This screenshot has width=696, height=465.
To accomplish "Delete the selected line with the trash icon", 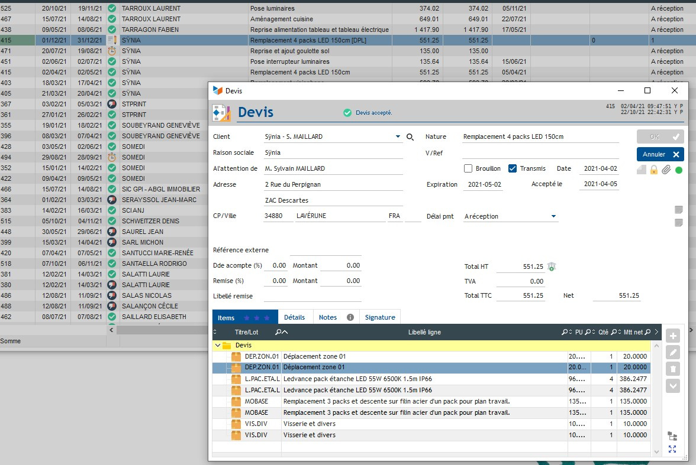I will click(x=673, y=369).
